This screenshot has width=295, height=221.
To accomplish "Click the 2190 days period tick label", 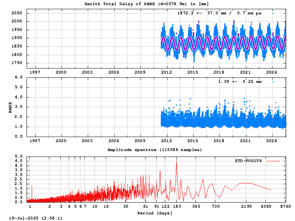I will (x=246, y=207).
